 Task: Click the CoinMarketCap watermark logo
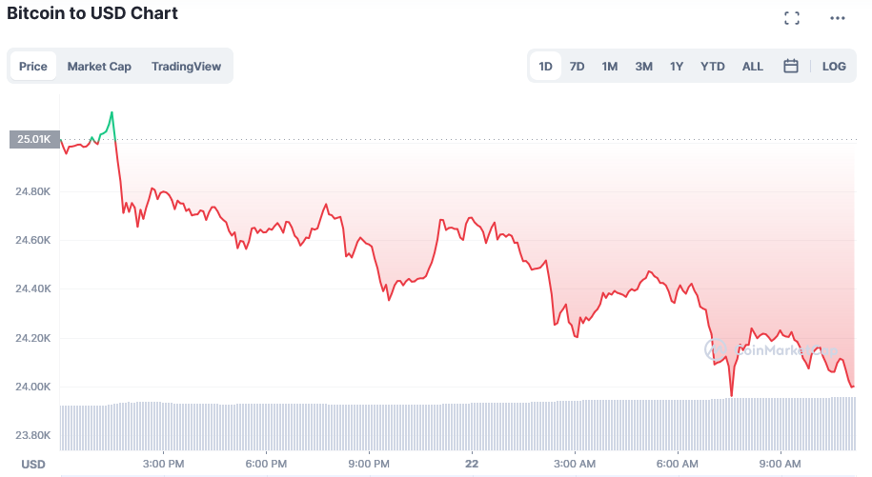point(771,349)
